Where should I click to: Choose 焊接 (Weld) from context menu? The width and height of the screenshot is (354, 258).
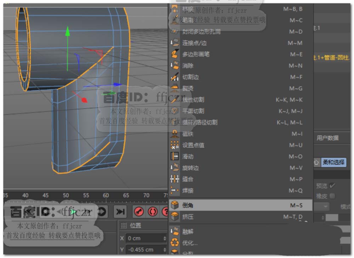tap(241, 190)
